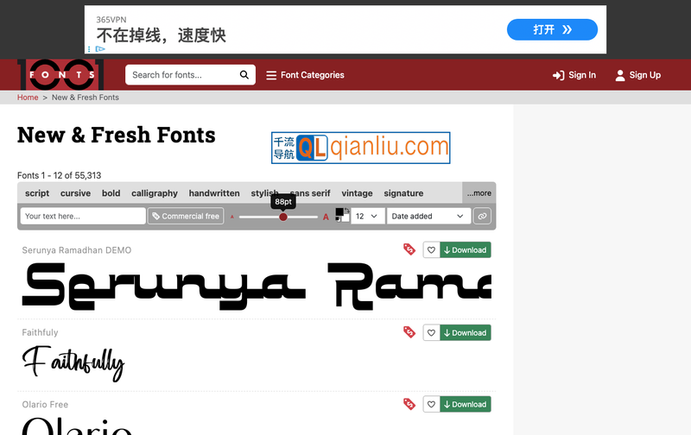Click the ad options dots icon
Screen dimensions: 691x435
point(89,49)
